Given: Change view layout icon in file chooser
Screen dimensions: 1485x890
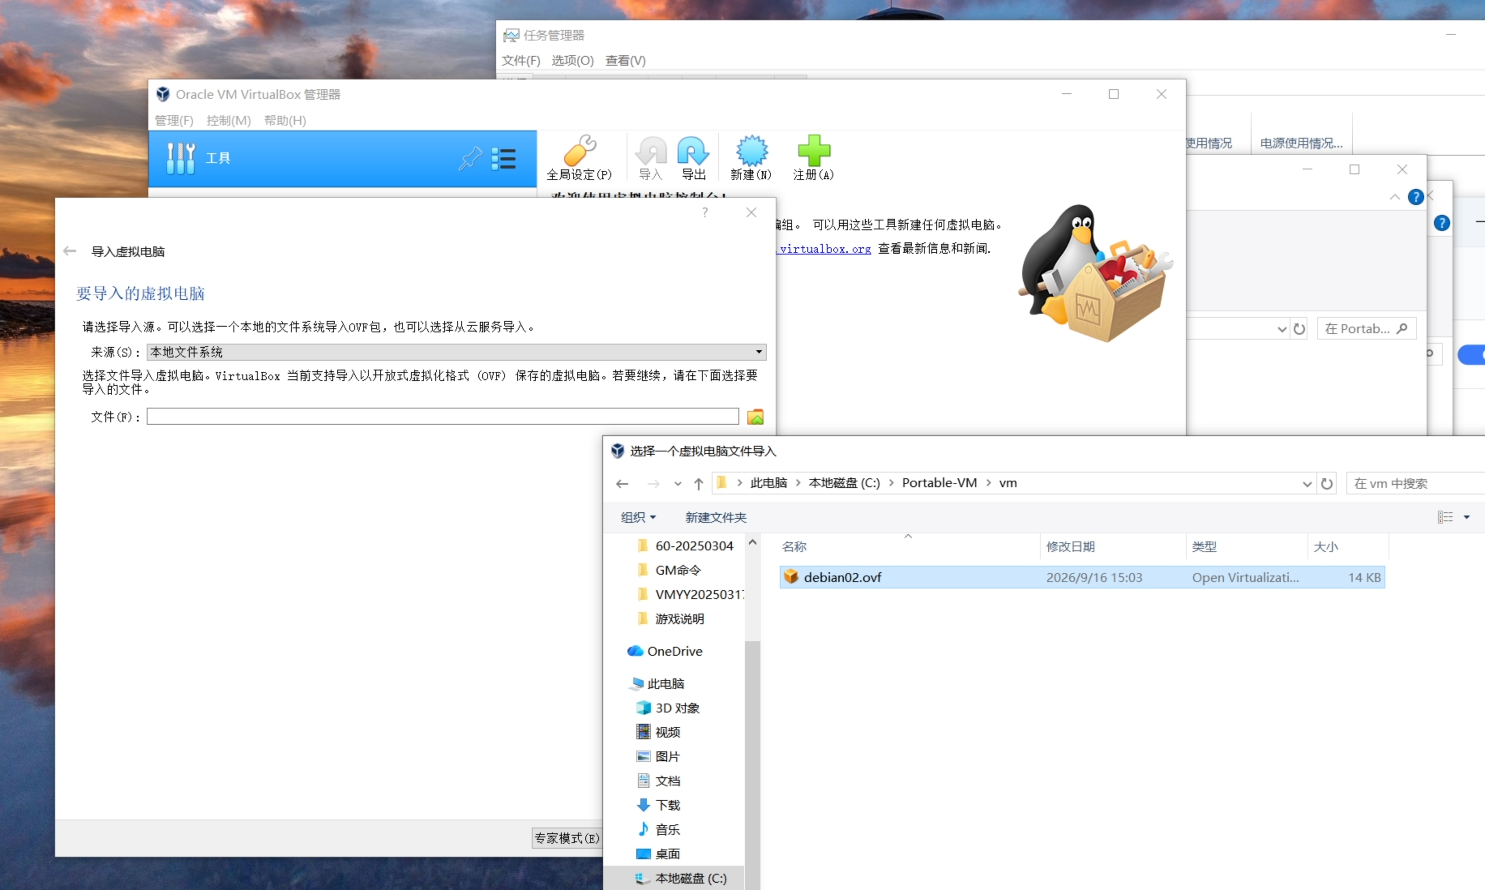Looking at the screenshot, I should coord(1445,517).
